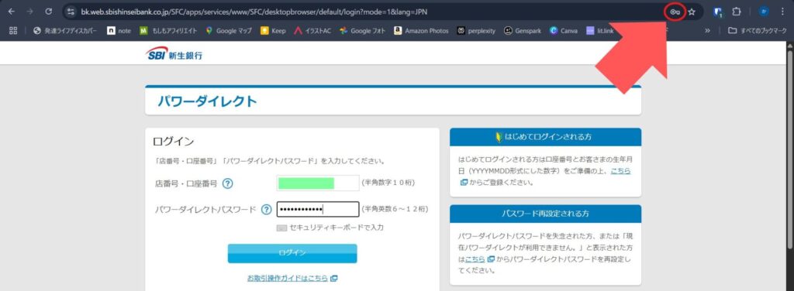Click the SBI新生銀行 logo
794x291 pixels.
[x=174, y=54]
